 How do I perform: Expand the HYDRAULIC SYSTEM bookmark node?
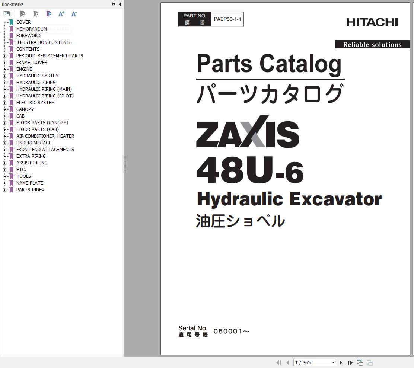coord(4,76)
